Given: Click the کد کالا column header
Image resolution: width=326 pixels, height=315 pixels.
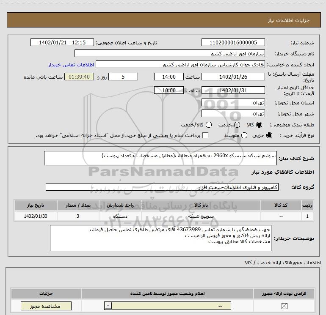Looking at the screenshot, I should [281, 205].
